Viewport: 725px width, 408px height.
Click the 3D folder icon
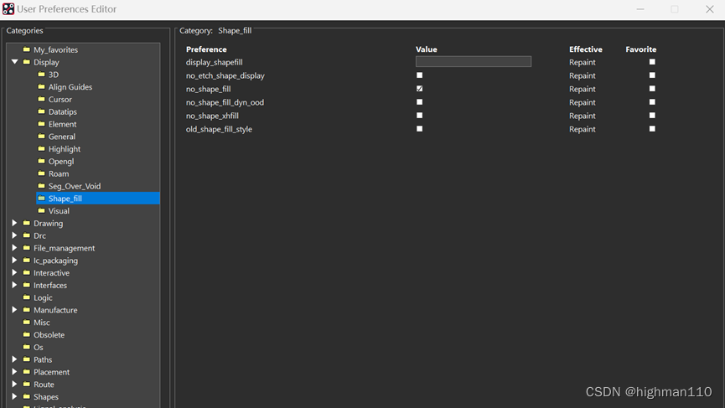41,75
